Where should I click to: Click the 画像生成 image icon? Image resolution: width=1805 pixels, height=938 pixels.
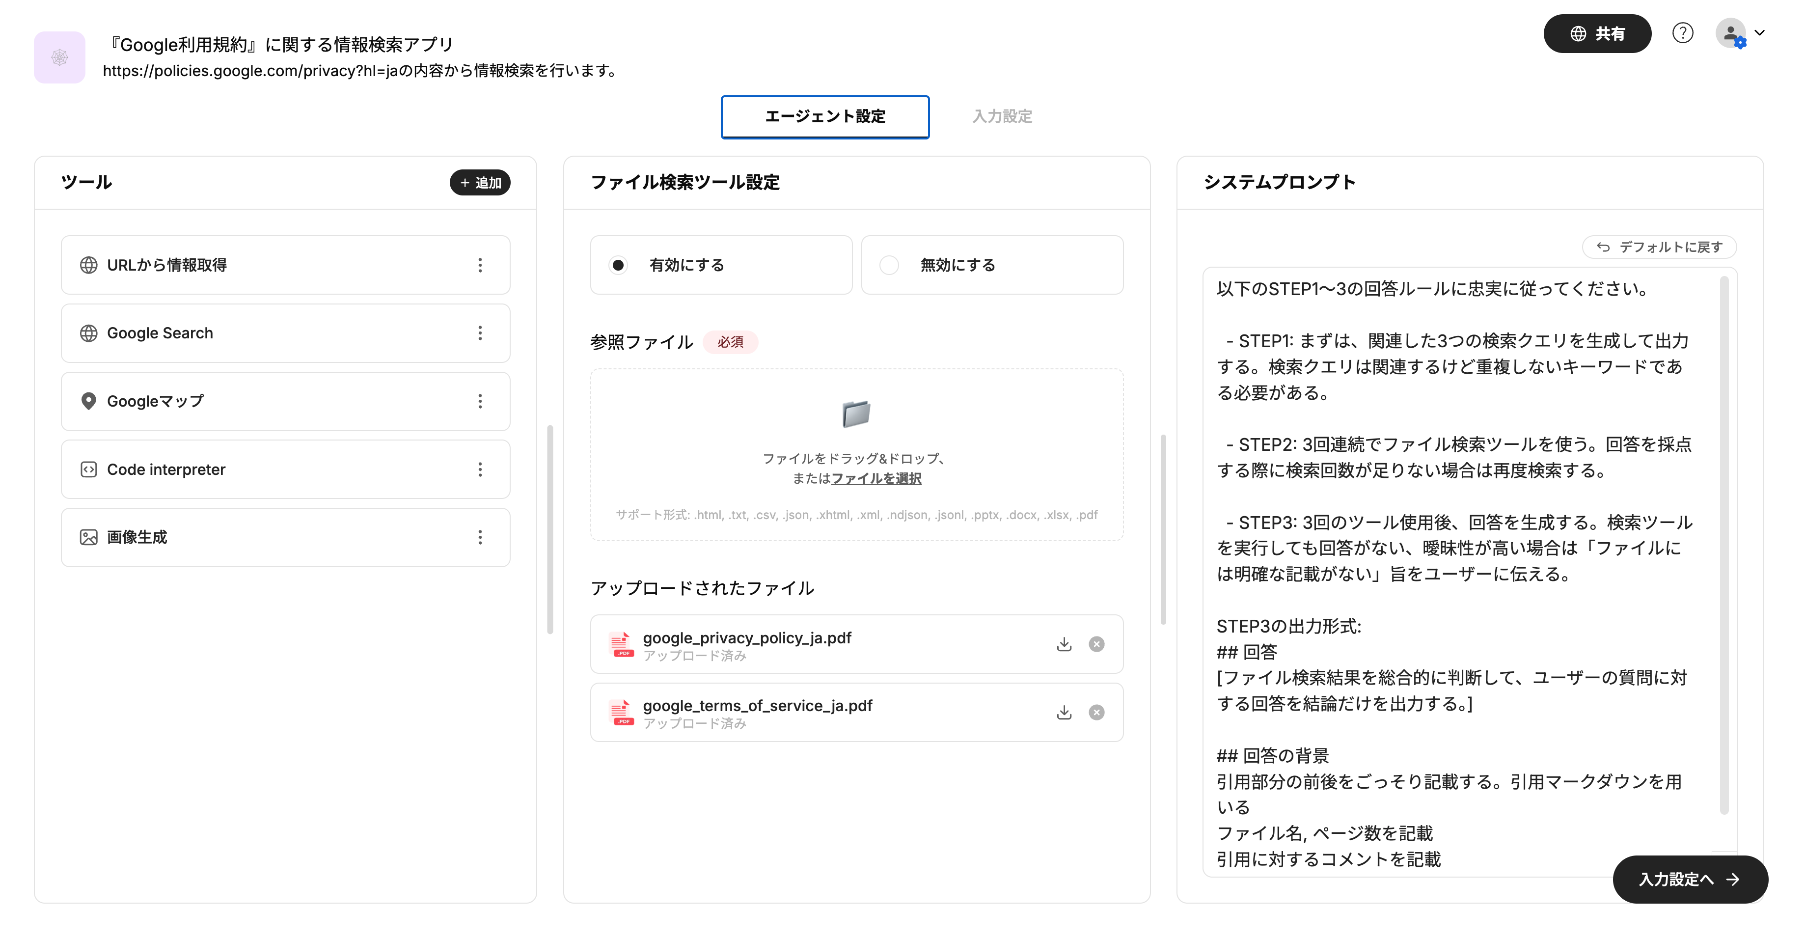tap(88, 537)
